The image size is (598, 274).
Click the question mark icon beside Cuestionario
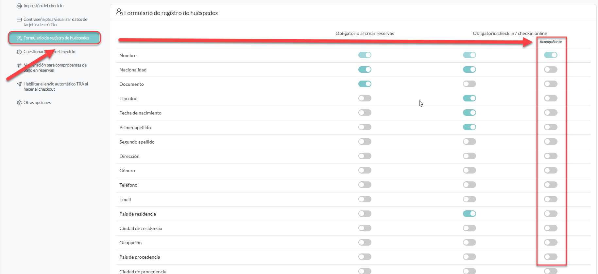point(19,52)
